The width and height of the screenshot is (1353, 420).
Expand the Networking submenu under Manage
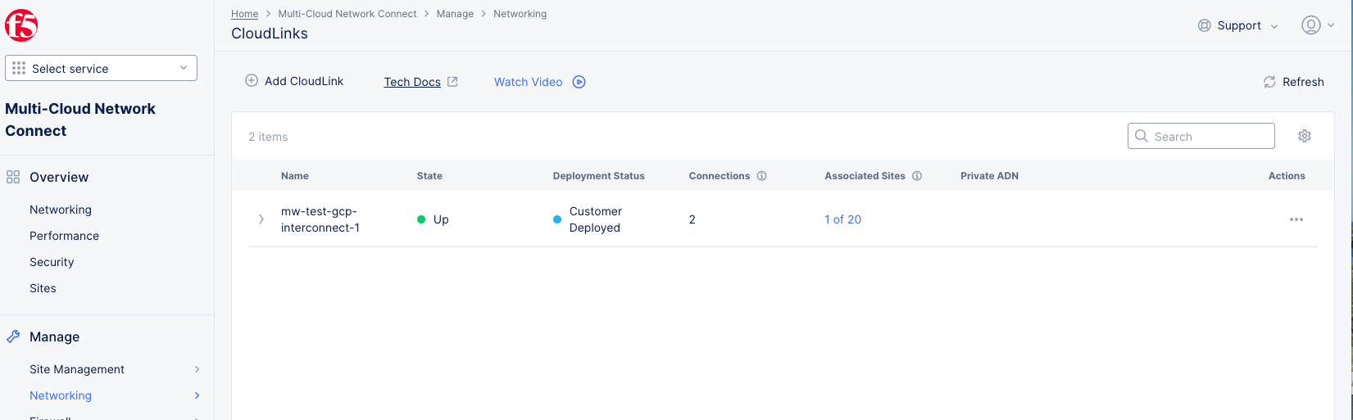tap(197, 395)
